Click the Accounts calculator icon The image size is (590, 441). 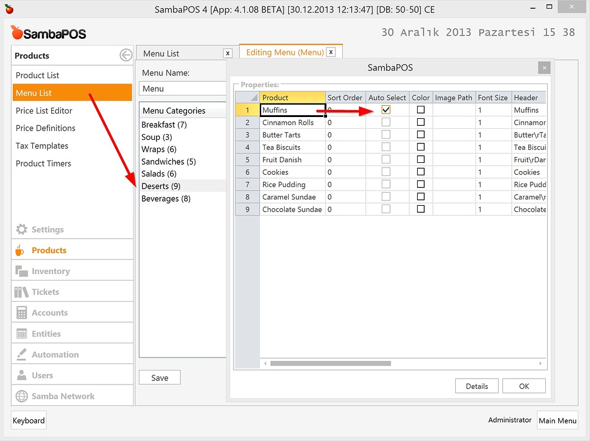coord(21,313)
